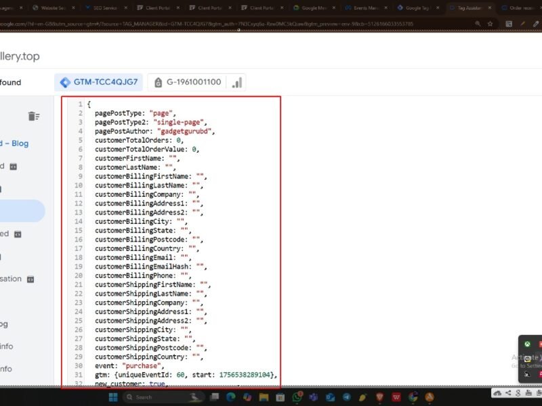
Task: Select the G-1961001100 GA4 tag chip
Action: 188,83
